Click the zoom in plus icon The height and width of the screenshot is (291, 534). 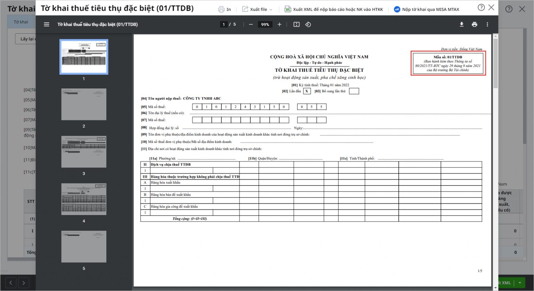279,24
